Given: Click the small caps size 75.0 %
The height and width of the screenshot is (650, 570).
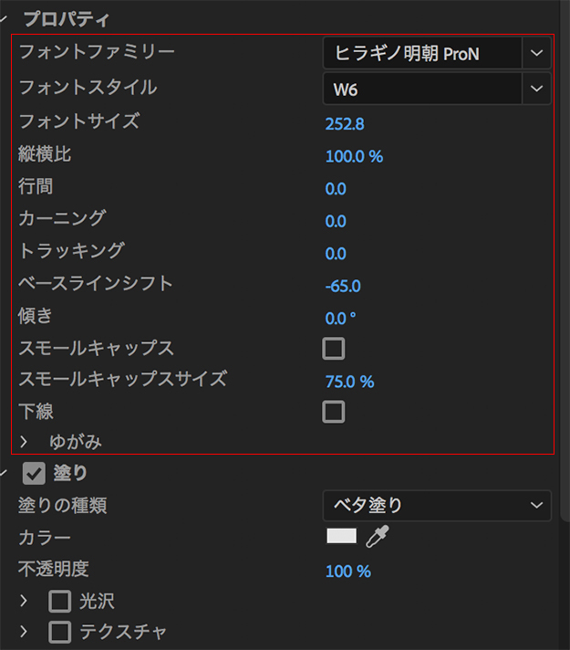Looking at the screenshot, I should click(x=349, y=382).
